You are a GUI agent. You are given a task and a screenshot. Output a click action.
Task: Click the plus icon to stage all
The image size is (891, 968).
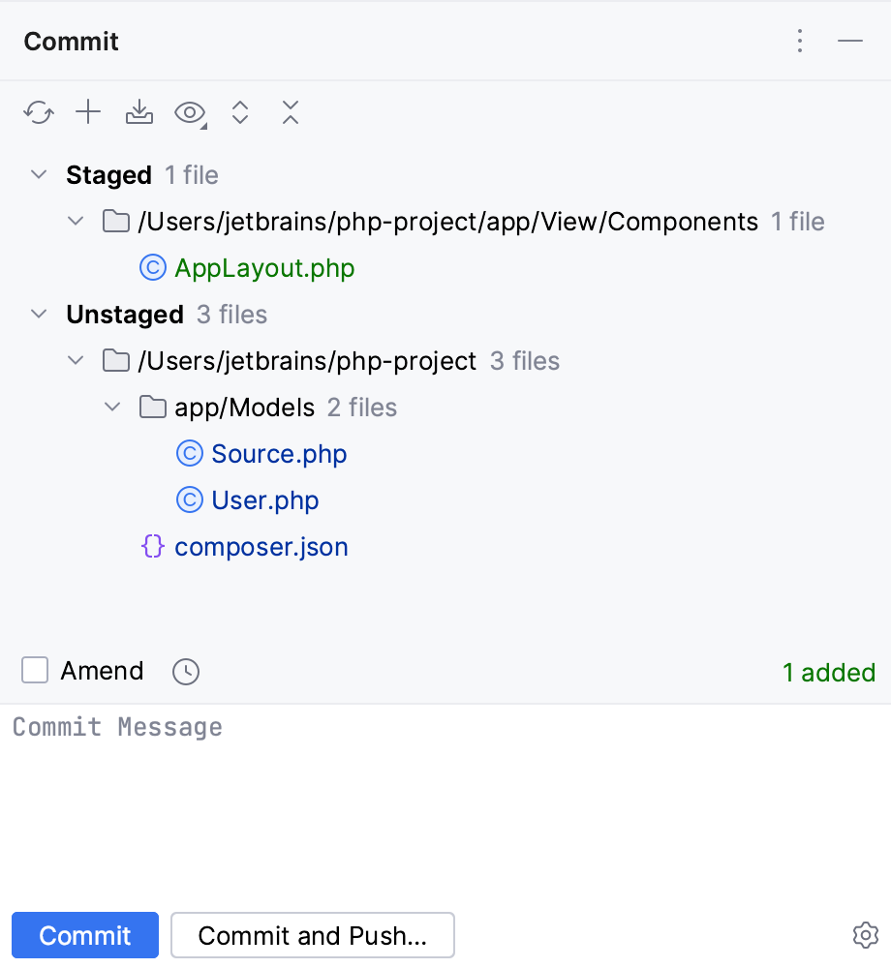pyautogui.click(x=88, y=113)
